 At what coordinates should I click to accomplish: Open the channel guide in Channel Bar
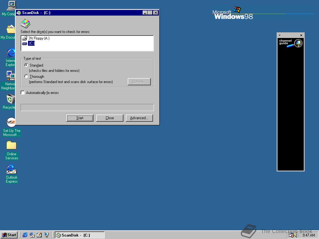click(291, 43)
